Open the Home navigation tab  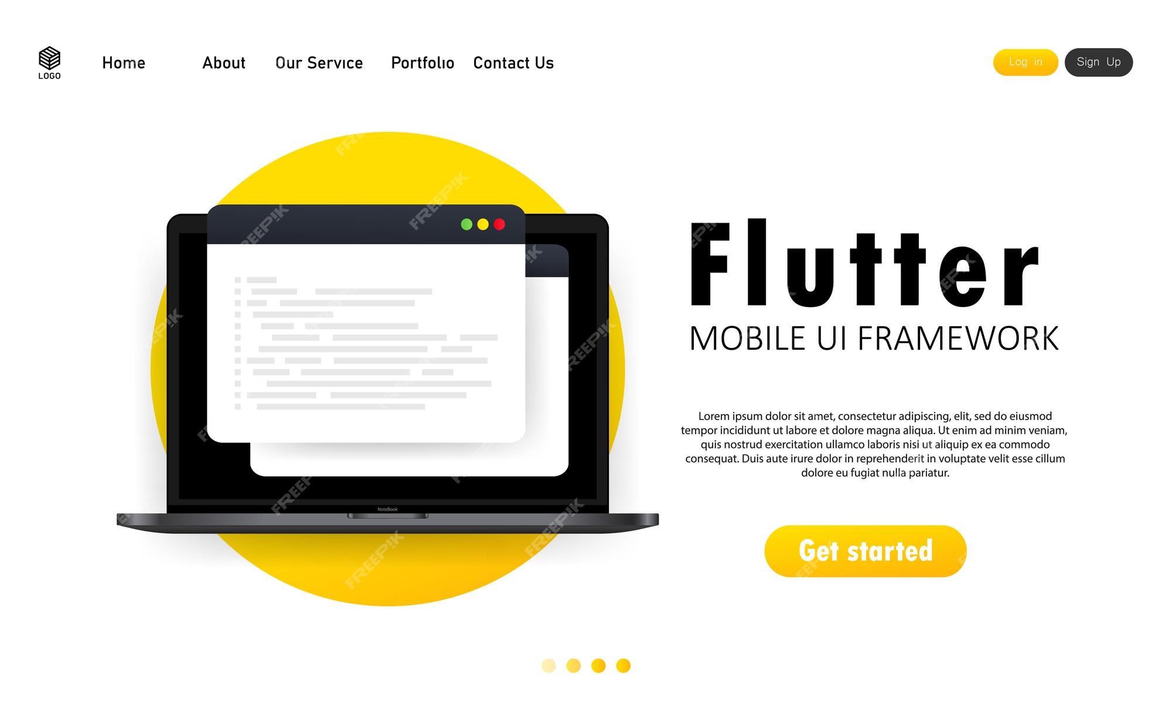tap(123, 62)
